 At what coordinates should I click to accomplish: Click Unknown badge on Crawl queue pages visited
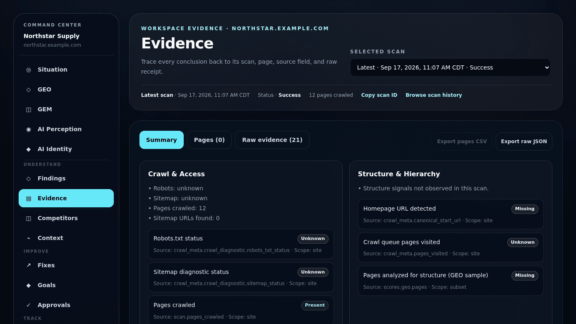pyautogui.click(x=523, y=242)
